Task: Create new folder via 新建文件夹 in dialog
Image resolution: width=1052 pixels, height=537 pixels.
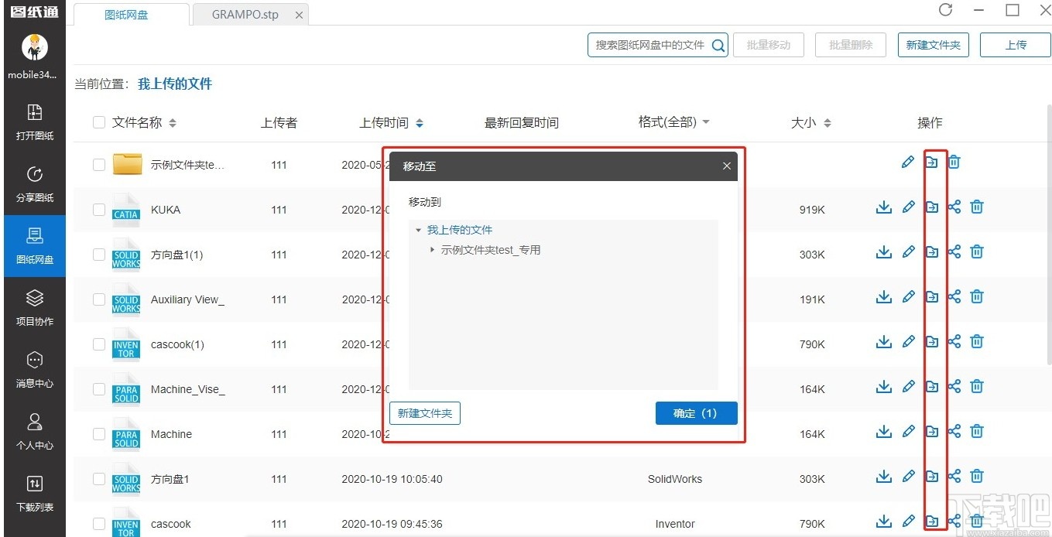Action: pos(424,412)
